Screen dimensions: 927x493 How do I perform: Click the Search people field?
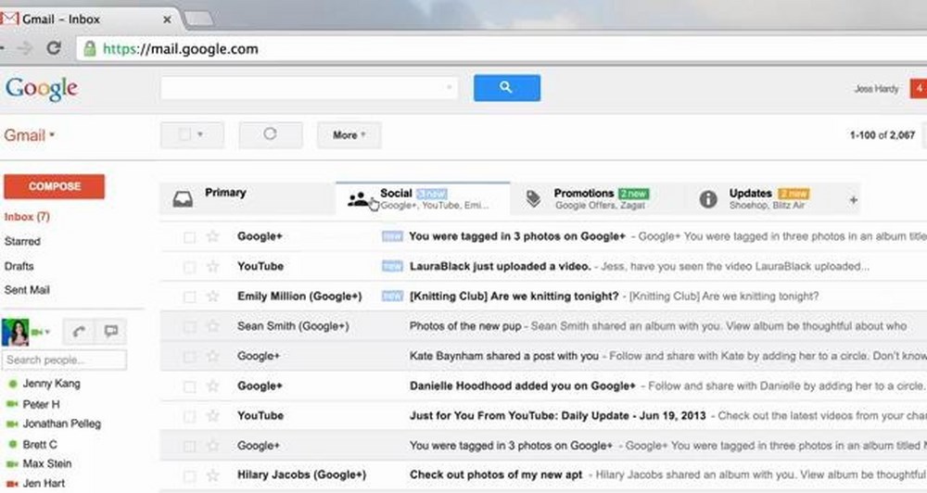click(x=65, y=360)
